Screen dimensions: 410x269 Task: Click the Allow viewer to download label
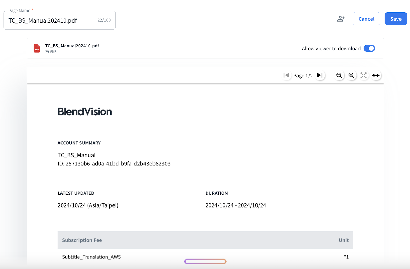point(331,49)
